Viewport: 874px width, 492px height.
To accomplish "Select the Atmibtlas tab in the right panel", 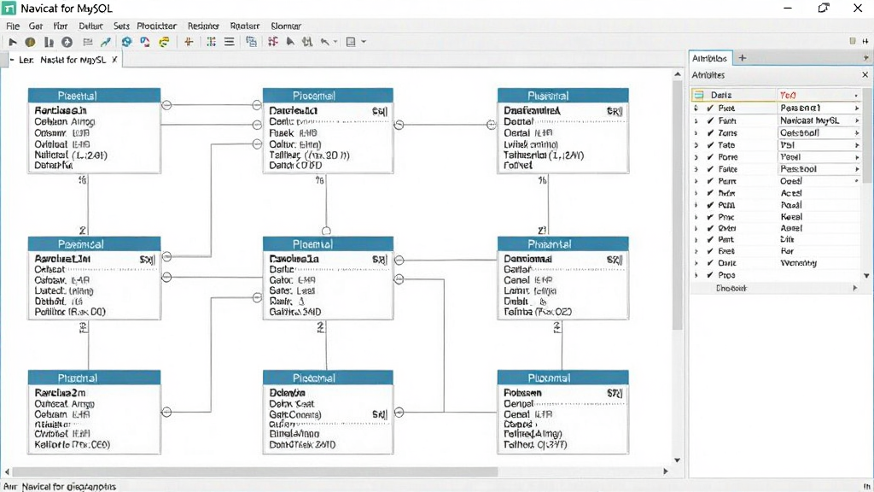I will pos(709,58).
